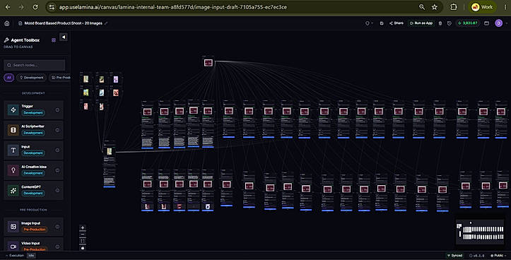Viewport: 511px width, 260px height.
Task: Select the Input text node item
Action: [33, 150]
